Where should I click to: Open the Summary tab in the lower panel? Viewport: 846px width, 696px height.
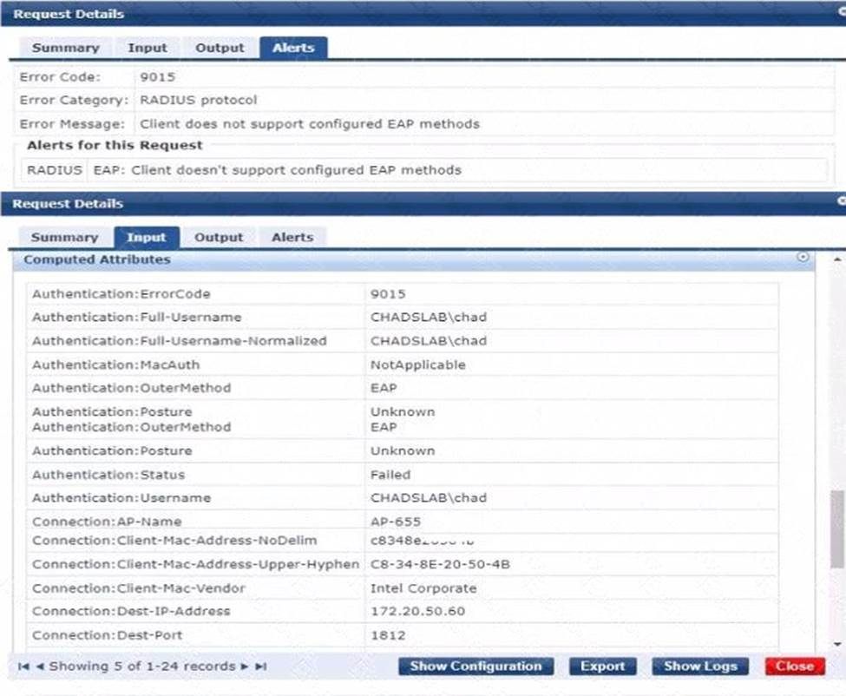click(x=65, y=237)
